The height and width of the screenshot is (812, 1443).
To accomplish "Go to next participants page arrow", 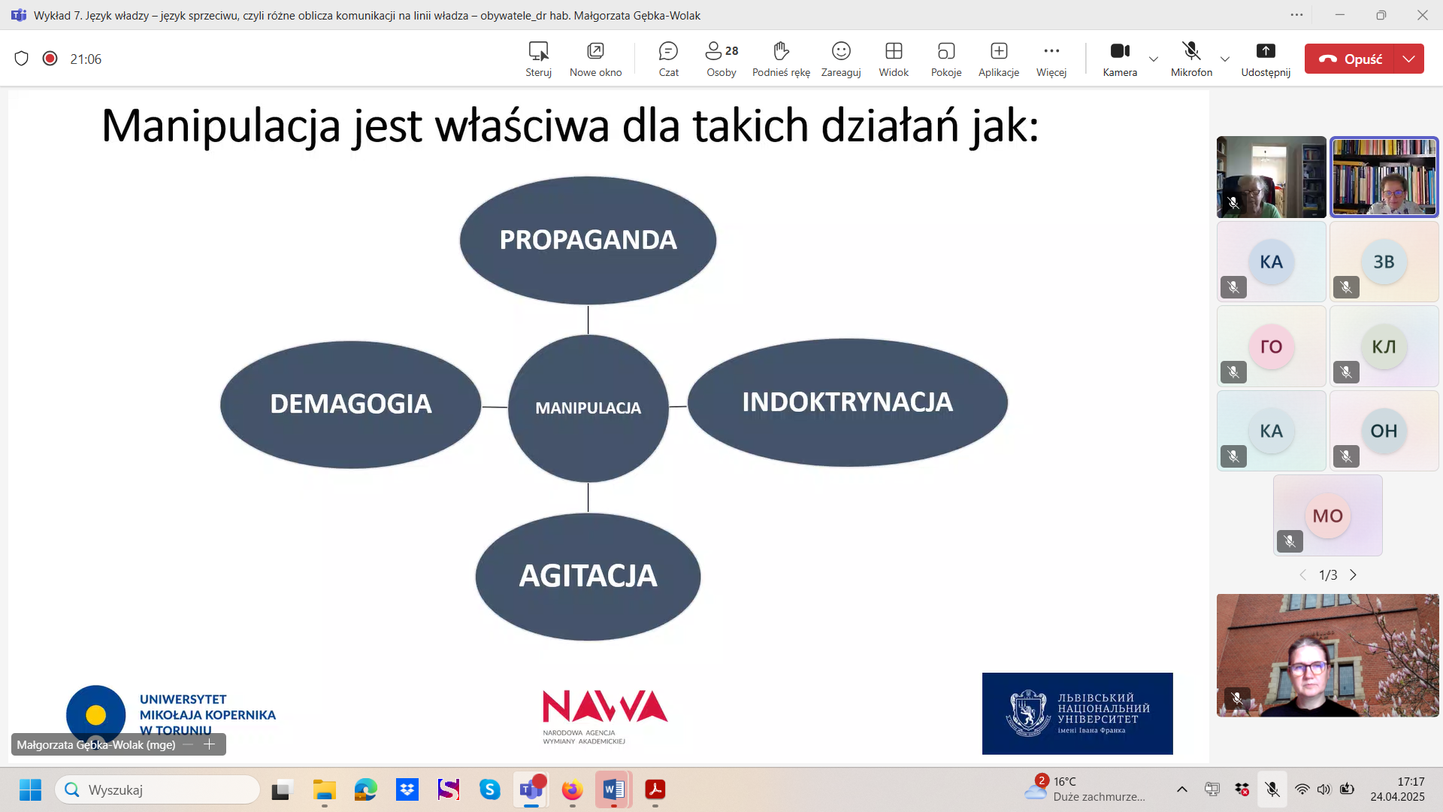I will coord(1354,575).
